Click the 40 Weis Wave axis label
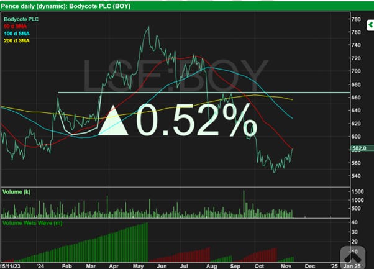Image resolution: width=374 pixels, height=269 pixels. [355, 222]
